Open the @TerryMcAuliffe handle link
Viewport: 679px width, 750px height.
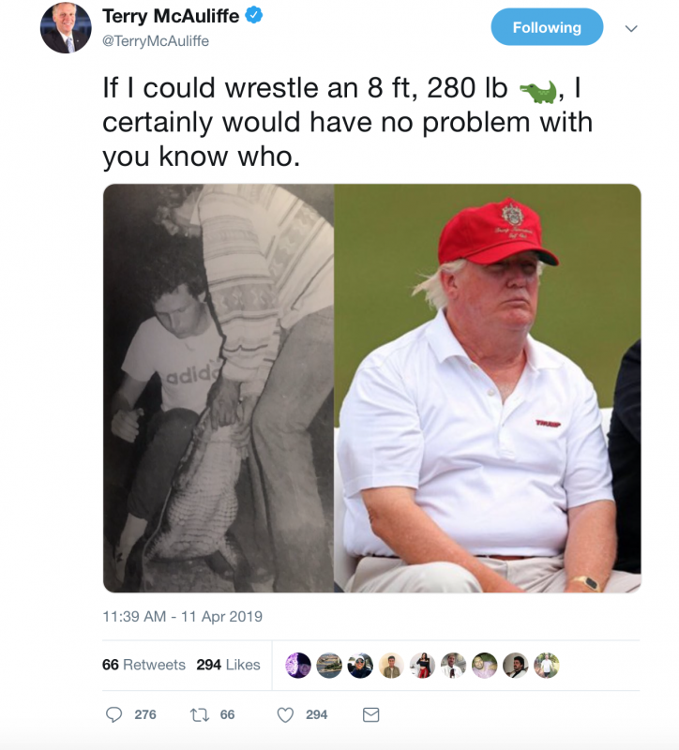coord(156,41)
